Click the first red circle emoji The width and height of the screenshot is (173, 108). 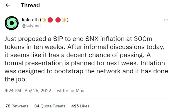[x=50, y=20]
